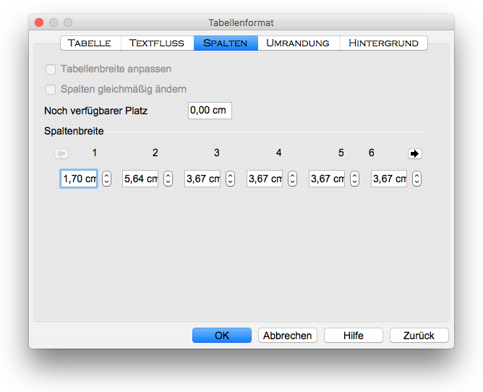
Task: Click the right arrow to show next columns
Action: [414, 153]
